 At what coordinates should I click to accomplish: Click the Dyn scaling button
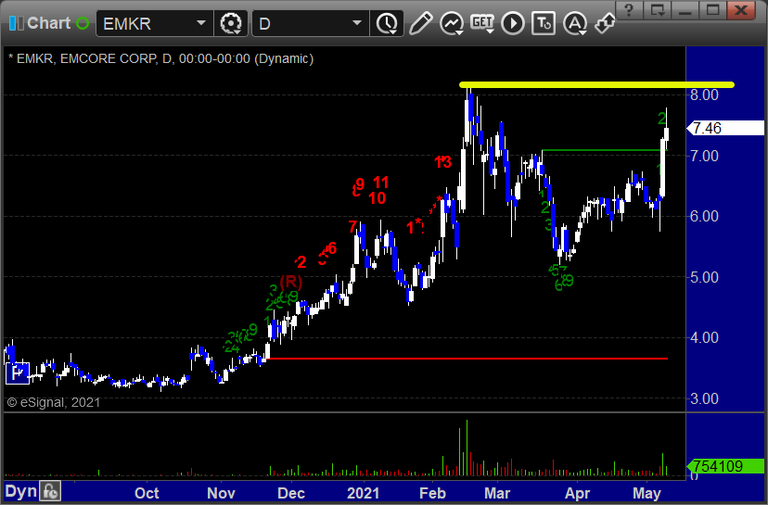click(x=21, y=491)
